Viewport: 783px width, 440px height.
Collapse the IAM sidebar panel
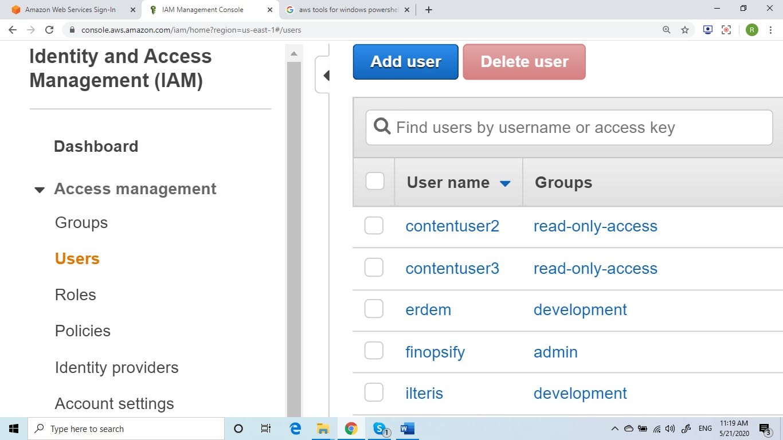coord(326,75)
